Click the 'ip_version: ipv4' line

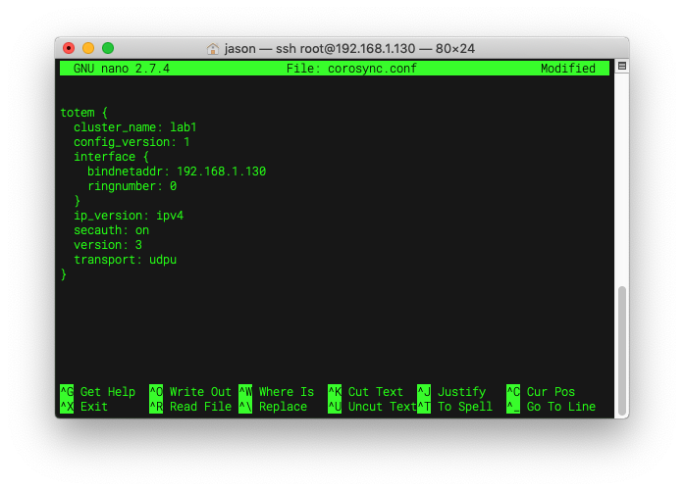click(129, 216)
